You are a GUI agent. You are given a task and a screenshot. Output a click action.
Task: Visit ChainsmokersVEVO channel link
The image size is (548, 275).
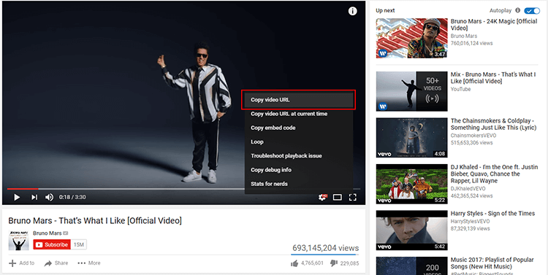point(473,136)
